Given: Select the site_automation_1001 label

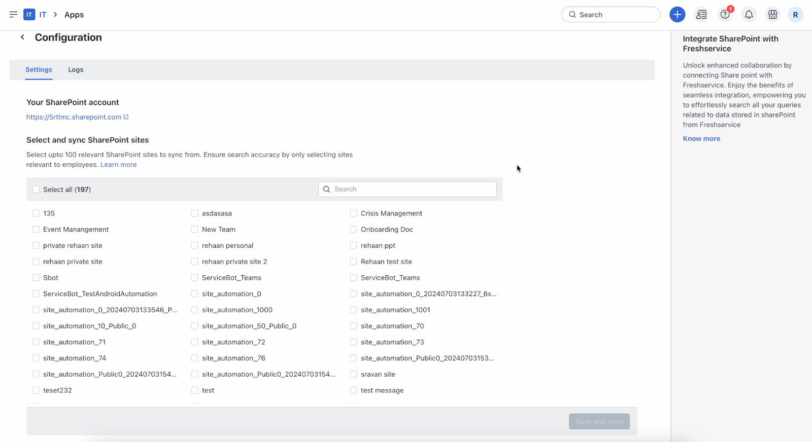Looking at the screenshot, I should (x=395, y=310).
